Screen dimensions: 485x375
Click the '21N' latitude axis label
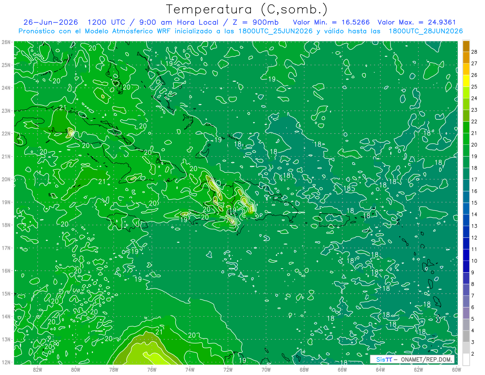tap(6, 156)
